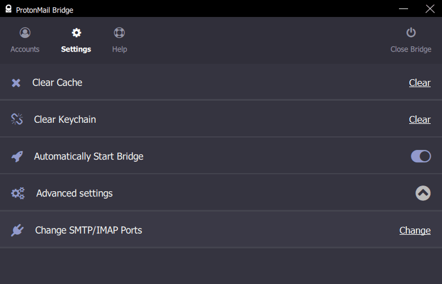This screenshot has height=284, width=442.
Task: Click the Advanced settings label
Action: coord(74,193)
